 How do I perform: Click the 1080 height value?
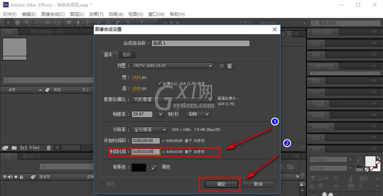click(x=136, y=88)
